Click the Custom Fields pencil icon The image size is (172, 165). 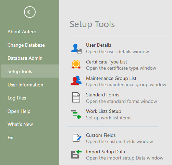tap(77, 138)
